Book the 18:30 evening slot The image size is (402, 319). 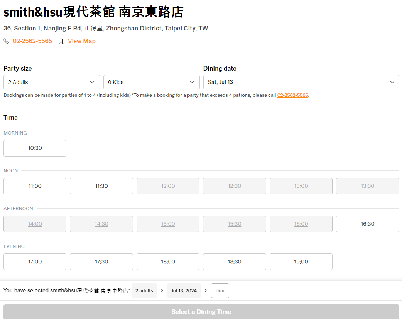pyautogui.click(x=235, y=262)
